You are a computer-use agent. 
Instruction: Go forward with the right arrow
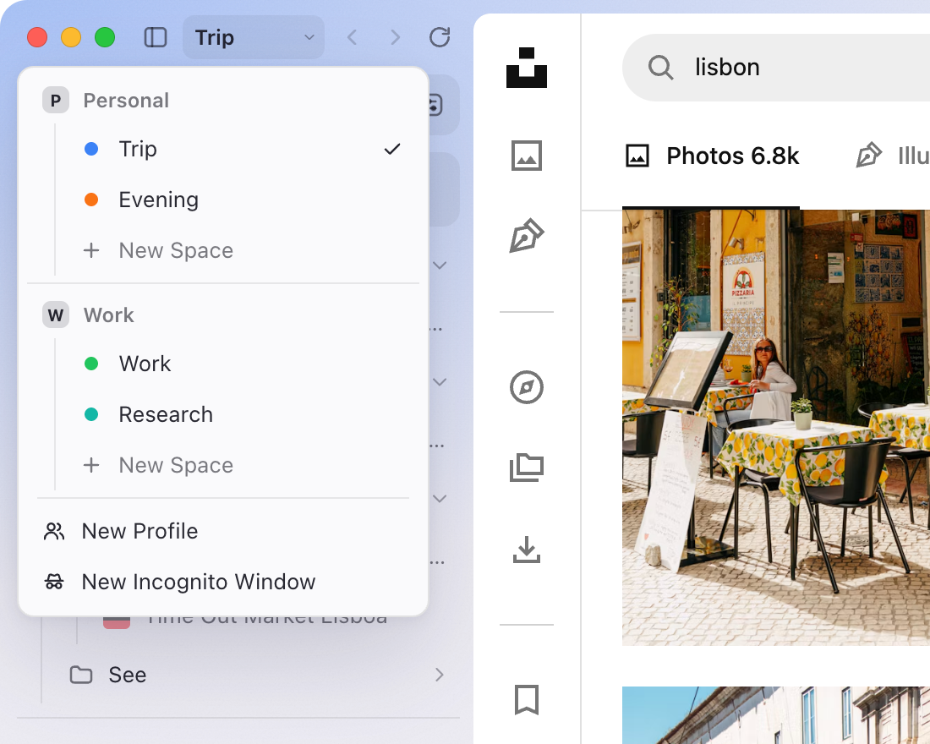click(396, 37)
